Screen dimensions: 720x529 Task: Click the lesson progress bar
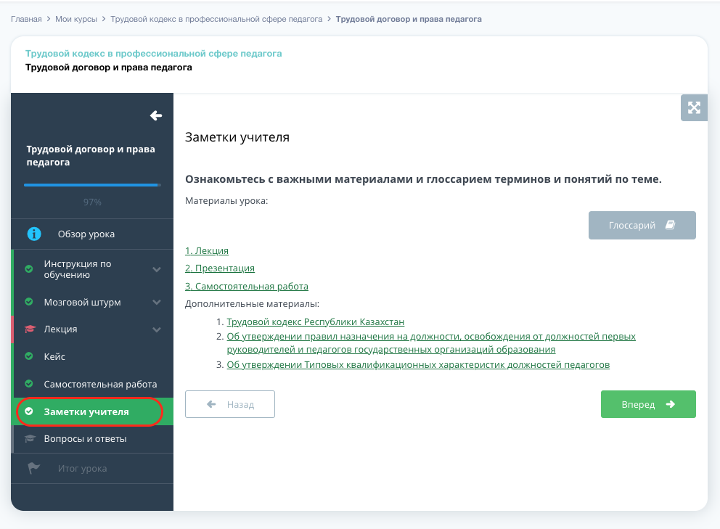pos(92,185)
